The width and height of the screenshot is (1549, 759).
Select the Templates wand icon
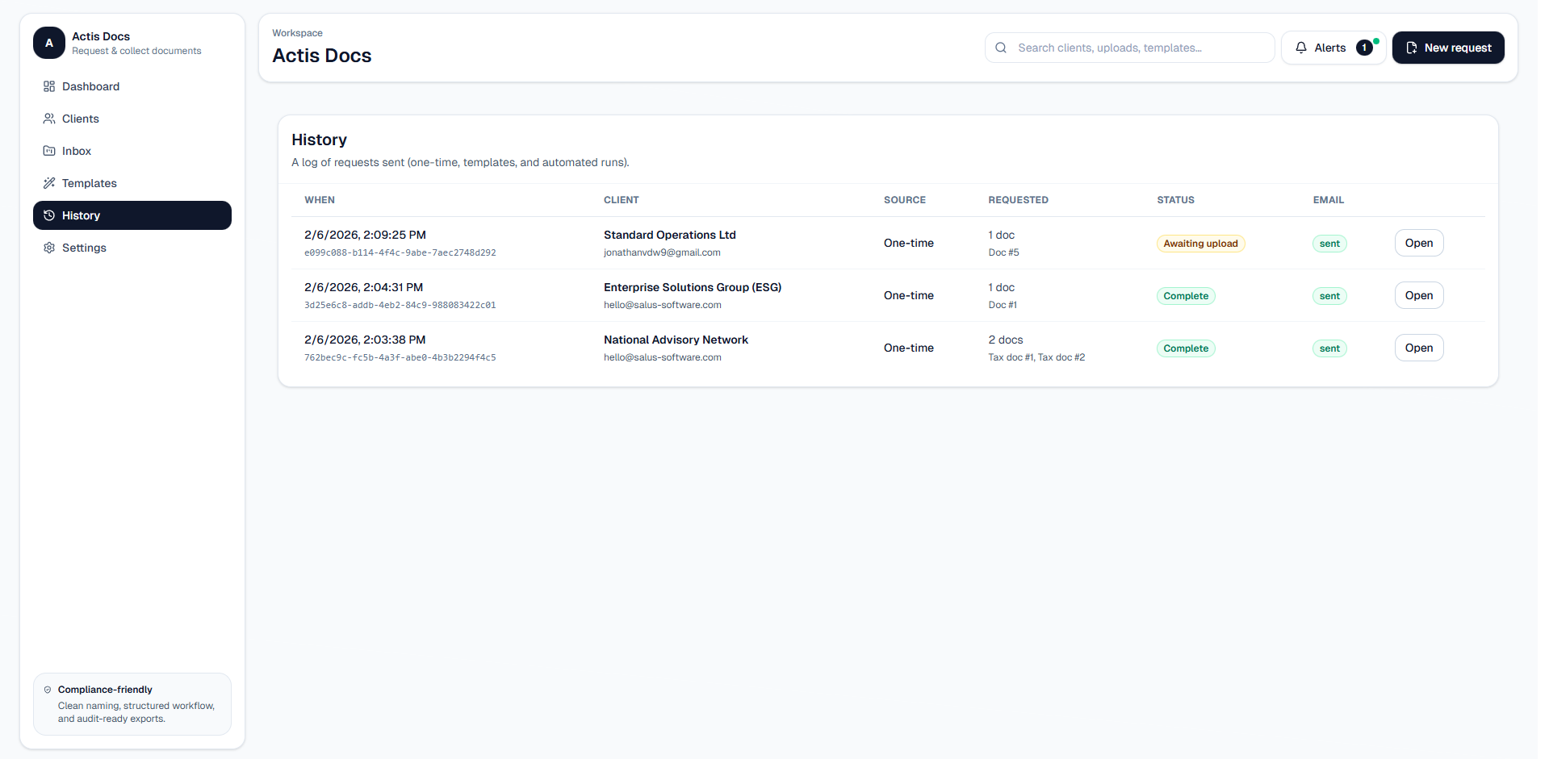click(49, 183)
